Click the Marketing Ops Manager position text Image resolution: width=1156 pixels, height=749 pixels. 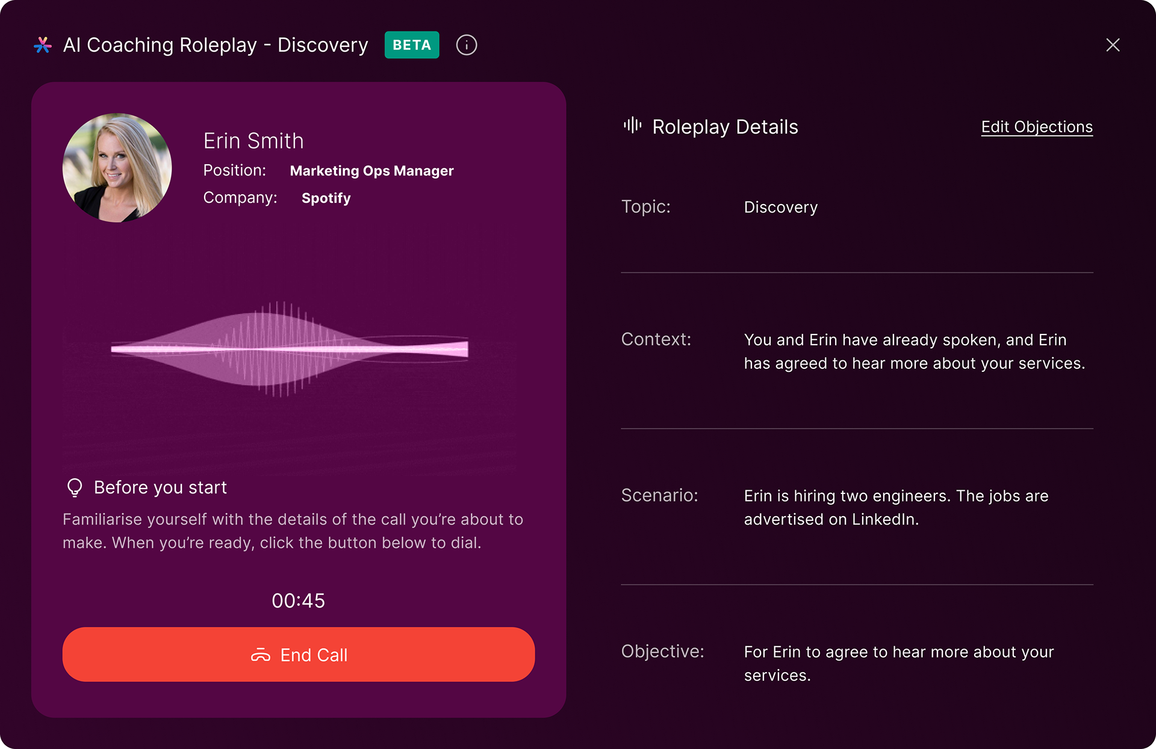(x=371, y=171)
